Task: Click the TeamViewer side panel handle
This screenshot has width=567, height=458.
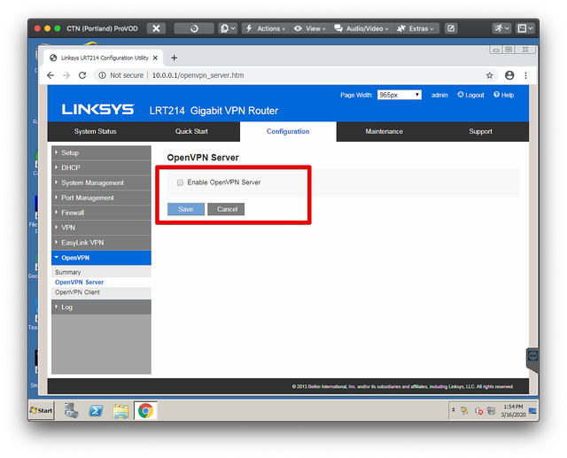Action: (x=532, y=360)
